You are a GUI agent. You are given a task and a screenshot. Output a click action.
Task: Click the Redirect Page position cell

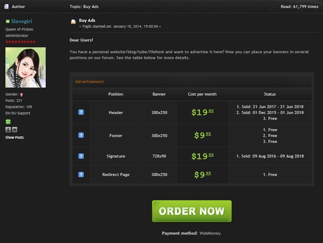(x=116, y=175)
